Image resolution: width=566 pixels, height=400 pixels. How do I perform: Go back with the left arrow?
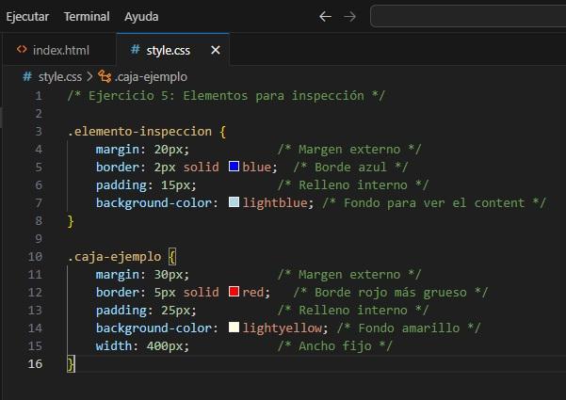pos(325,17)
